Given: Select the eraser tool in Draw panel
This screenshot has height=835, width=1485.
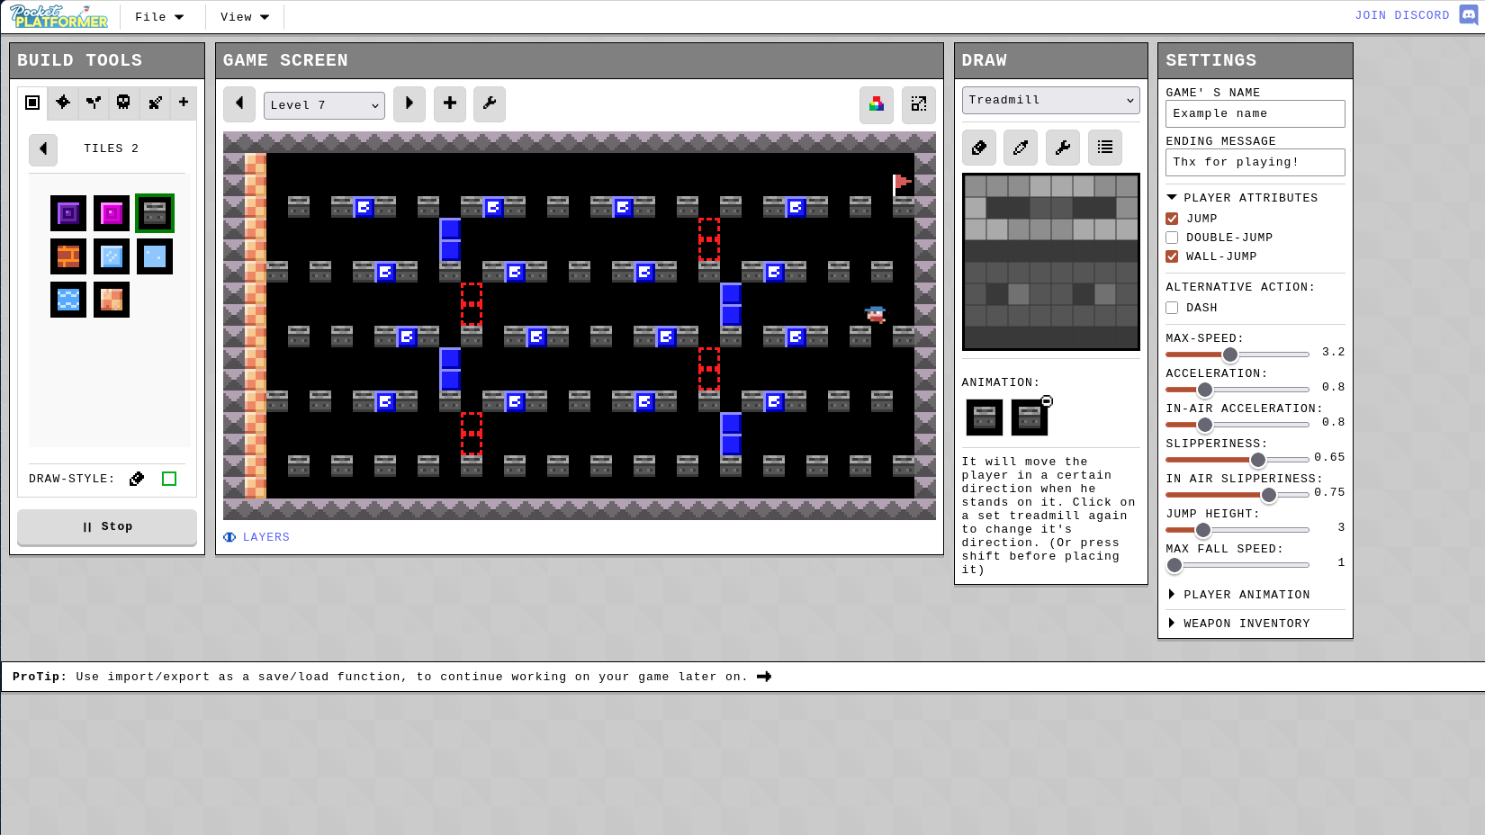Looking at the screenshot, I should click(x=979, y=148).
